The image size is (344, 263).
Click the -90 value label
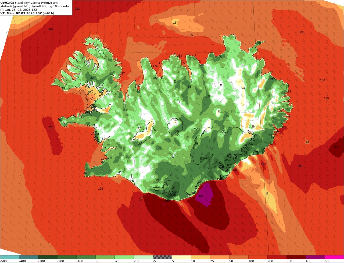click(176, 131)
